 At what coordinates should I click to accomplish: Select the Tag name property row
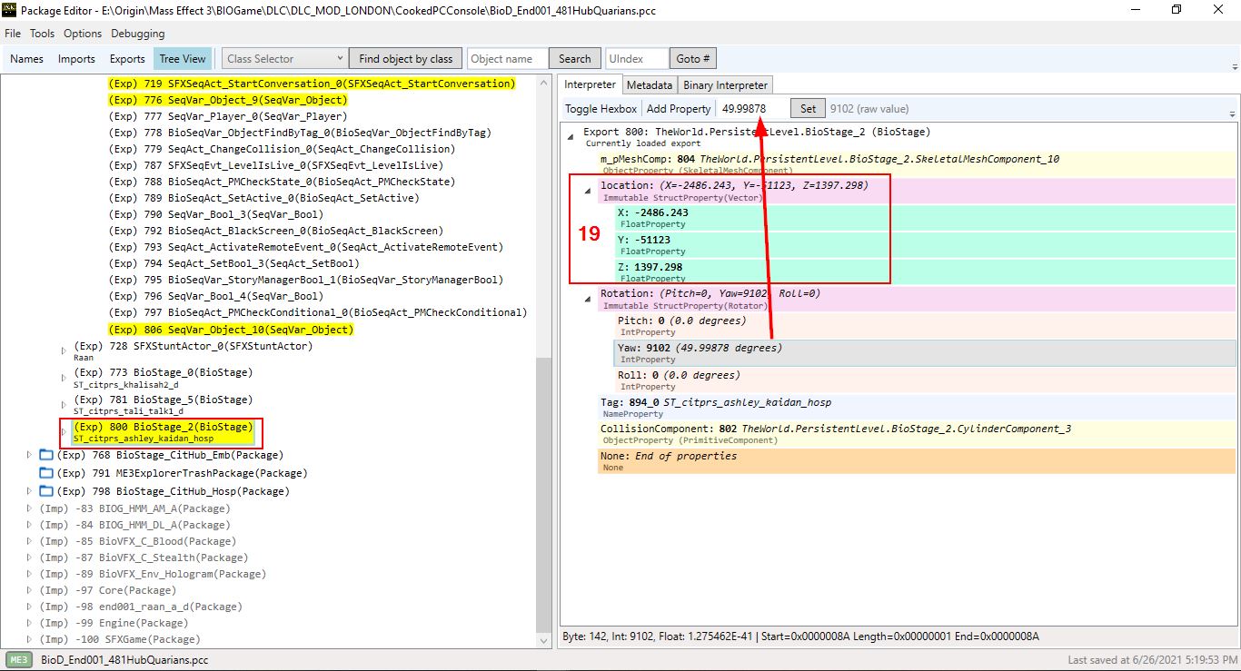(917, 407)
